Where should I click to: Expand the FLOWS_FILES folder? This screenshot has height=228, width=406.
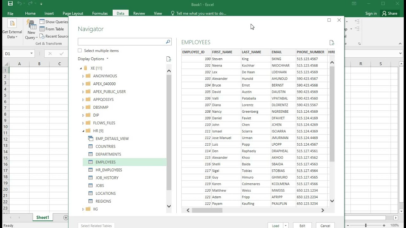83,123
